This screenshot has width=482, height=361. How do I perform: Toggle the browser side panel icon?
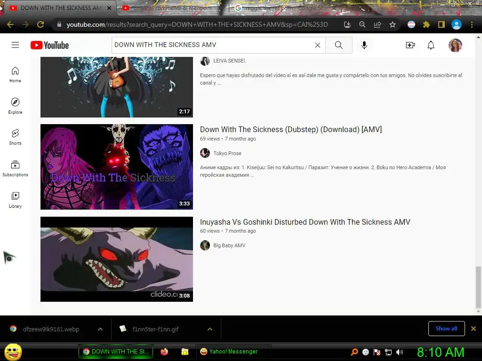(x=441, y=24)
